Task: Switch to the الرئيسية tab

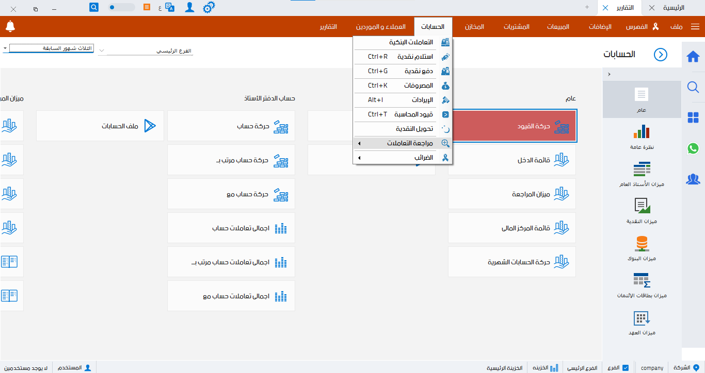Action: pyautogui.click(x=675, y=8)
